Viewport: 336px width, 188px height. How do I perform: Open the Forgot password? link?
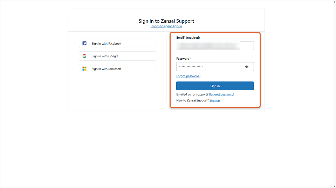pos(188,76)
